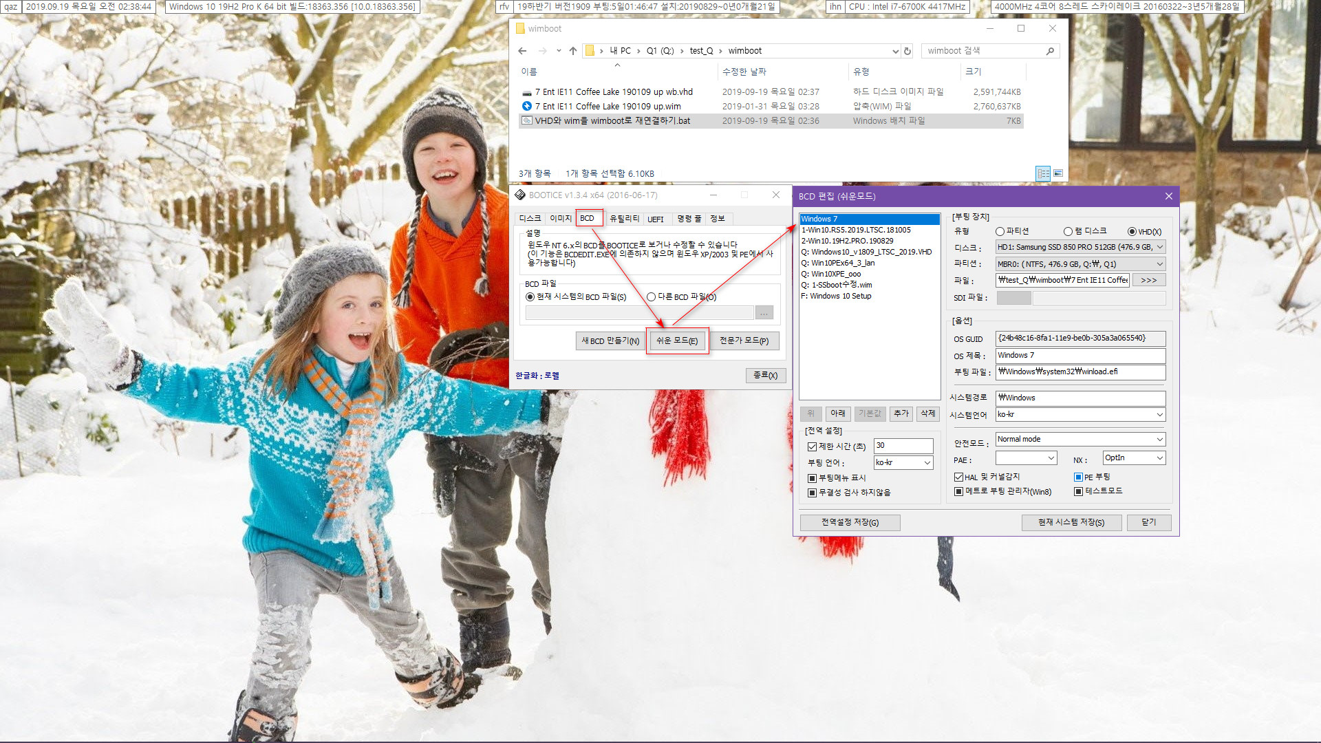Click 파티션 radio button in 부팅 장치

pyautogui.click(x=998, y=231)
